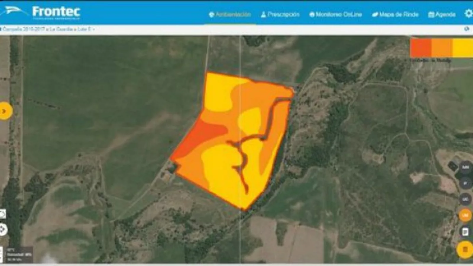Click the Frontec logo
This screenshot has height=266, width=473.
(x=41, y=12)
